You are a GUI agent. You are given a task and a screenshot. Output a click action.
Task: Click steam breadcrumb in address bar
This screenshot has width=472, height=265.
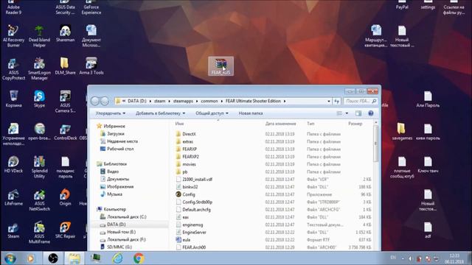[x=160, y=102]
